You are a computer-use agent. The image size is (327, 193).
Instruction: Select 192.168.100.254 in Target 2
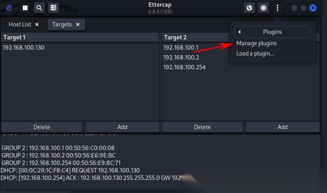[x=185, y=67]
